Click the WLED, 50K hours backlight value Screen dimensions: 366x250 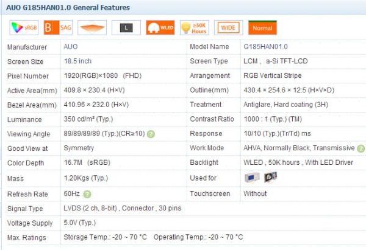click(298, 162)
